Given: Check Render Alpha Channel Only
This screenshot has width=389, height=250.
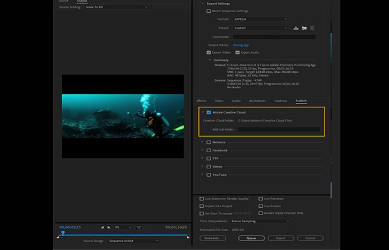Looking at the screenshot, I should coord(261,213).
